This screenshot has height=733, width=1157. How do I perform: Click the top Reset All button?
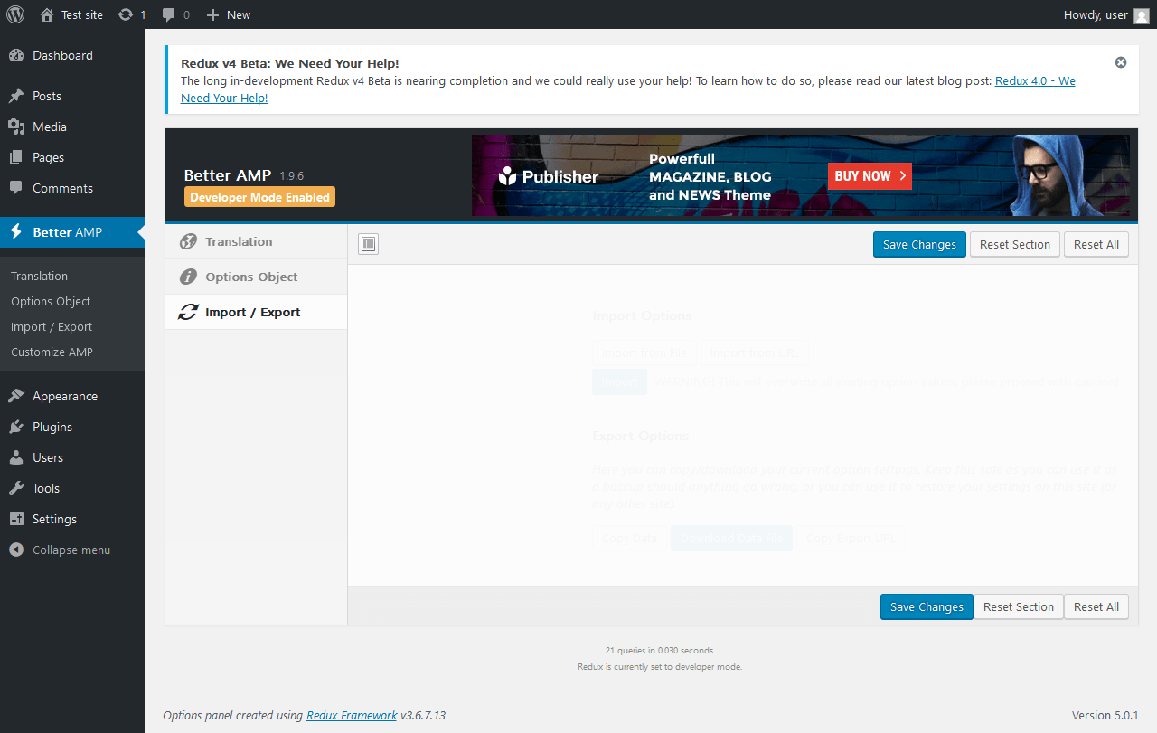(1096, 244)
